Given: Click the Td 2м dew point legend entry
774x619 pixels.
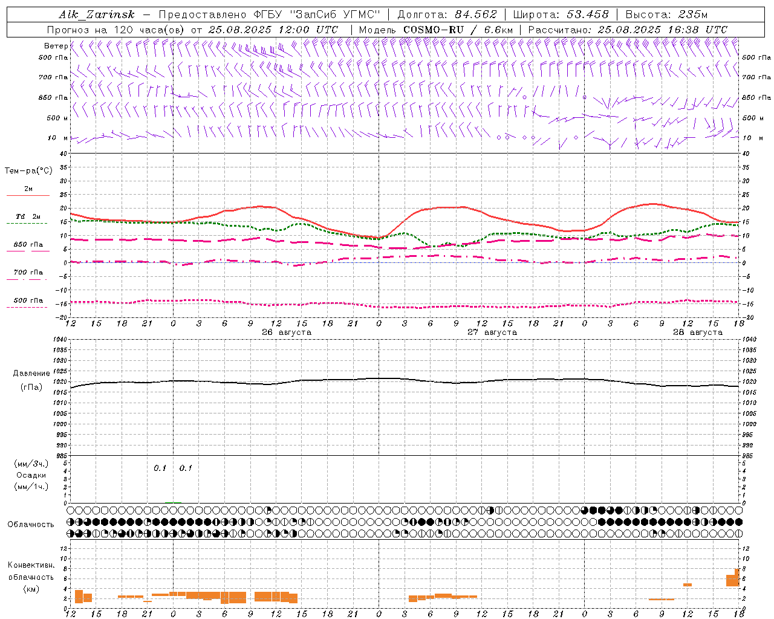Looking at the screenshot, I should point(28,216).
